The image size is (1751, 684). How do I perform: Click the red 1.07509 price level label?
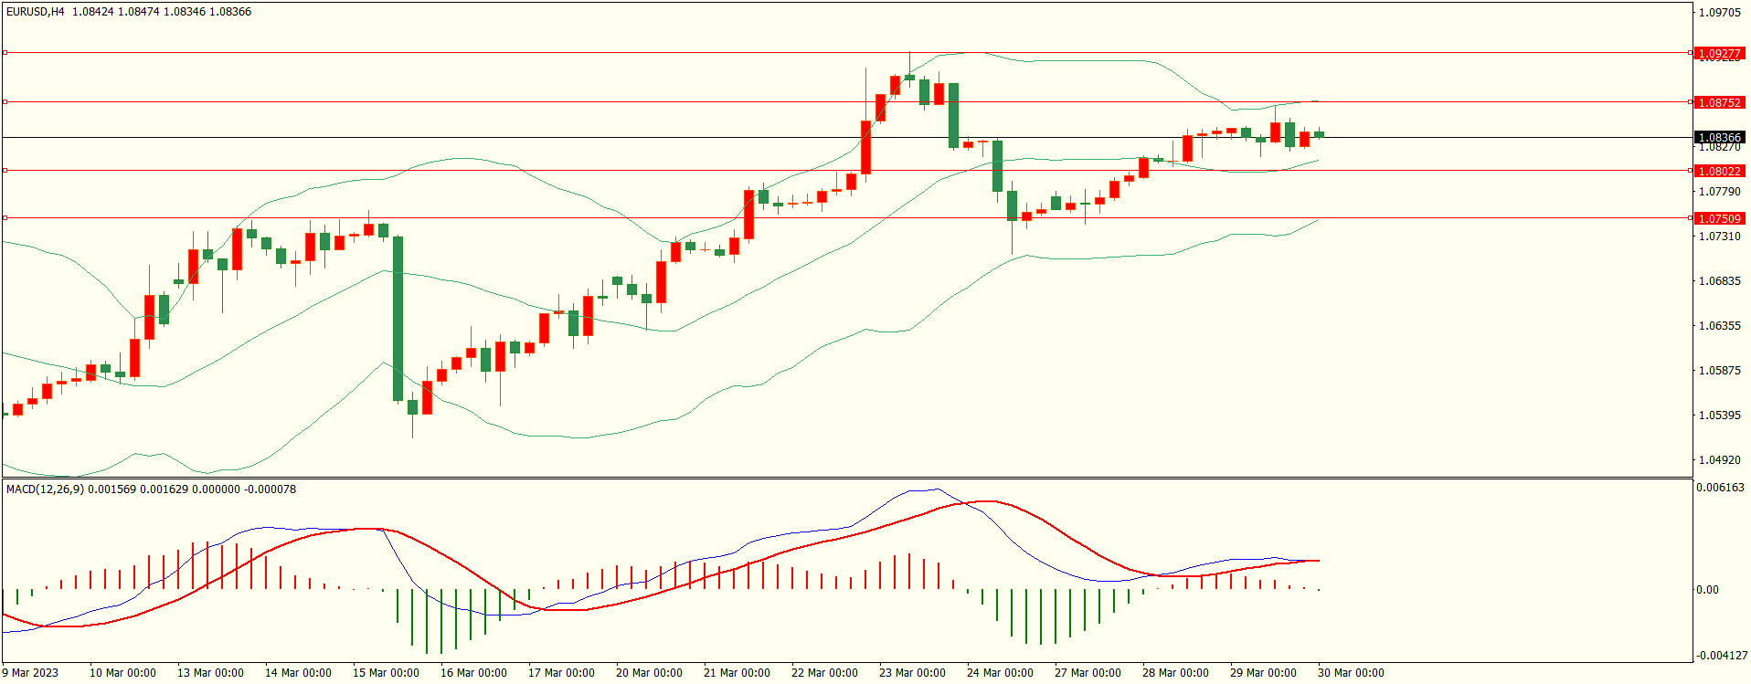[x=1719, y=218]
